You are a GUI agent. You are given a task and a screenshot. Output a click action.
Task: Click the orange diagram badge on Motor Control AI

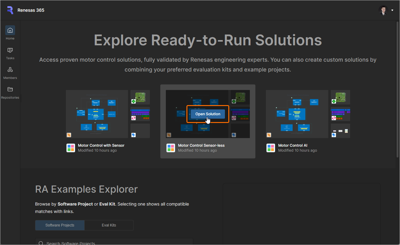click(x=269, y=135)
